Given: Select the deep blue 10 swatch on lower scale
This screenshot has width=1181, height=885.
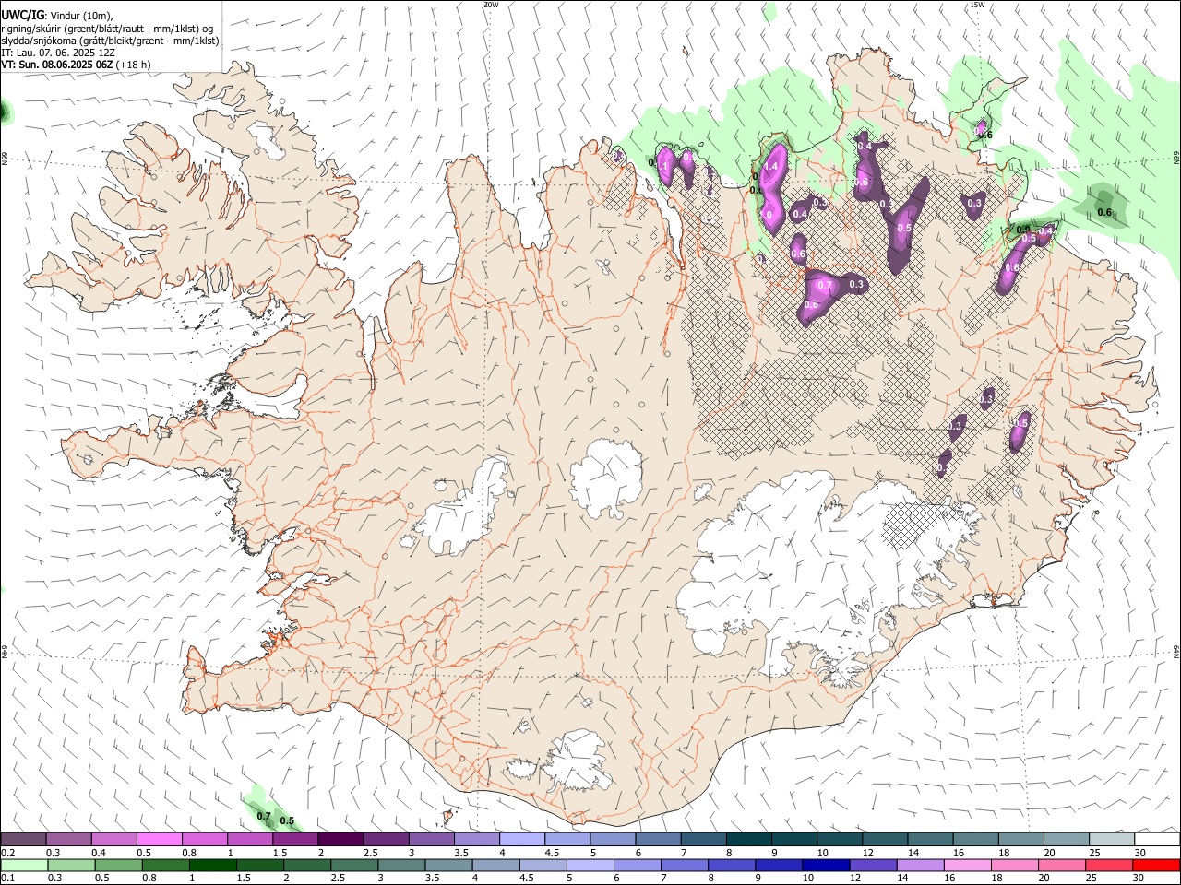Looking at the screenshot, I should tap(826, 865).
